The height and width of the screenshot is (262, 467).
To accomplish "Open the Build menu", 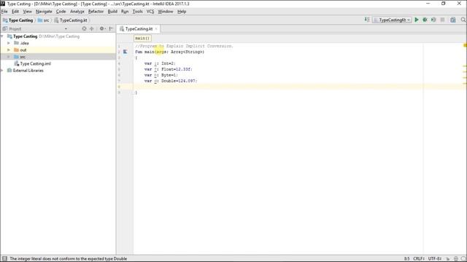I will (x=112, y=12).
